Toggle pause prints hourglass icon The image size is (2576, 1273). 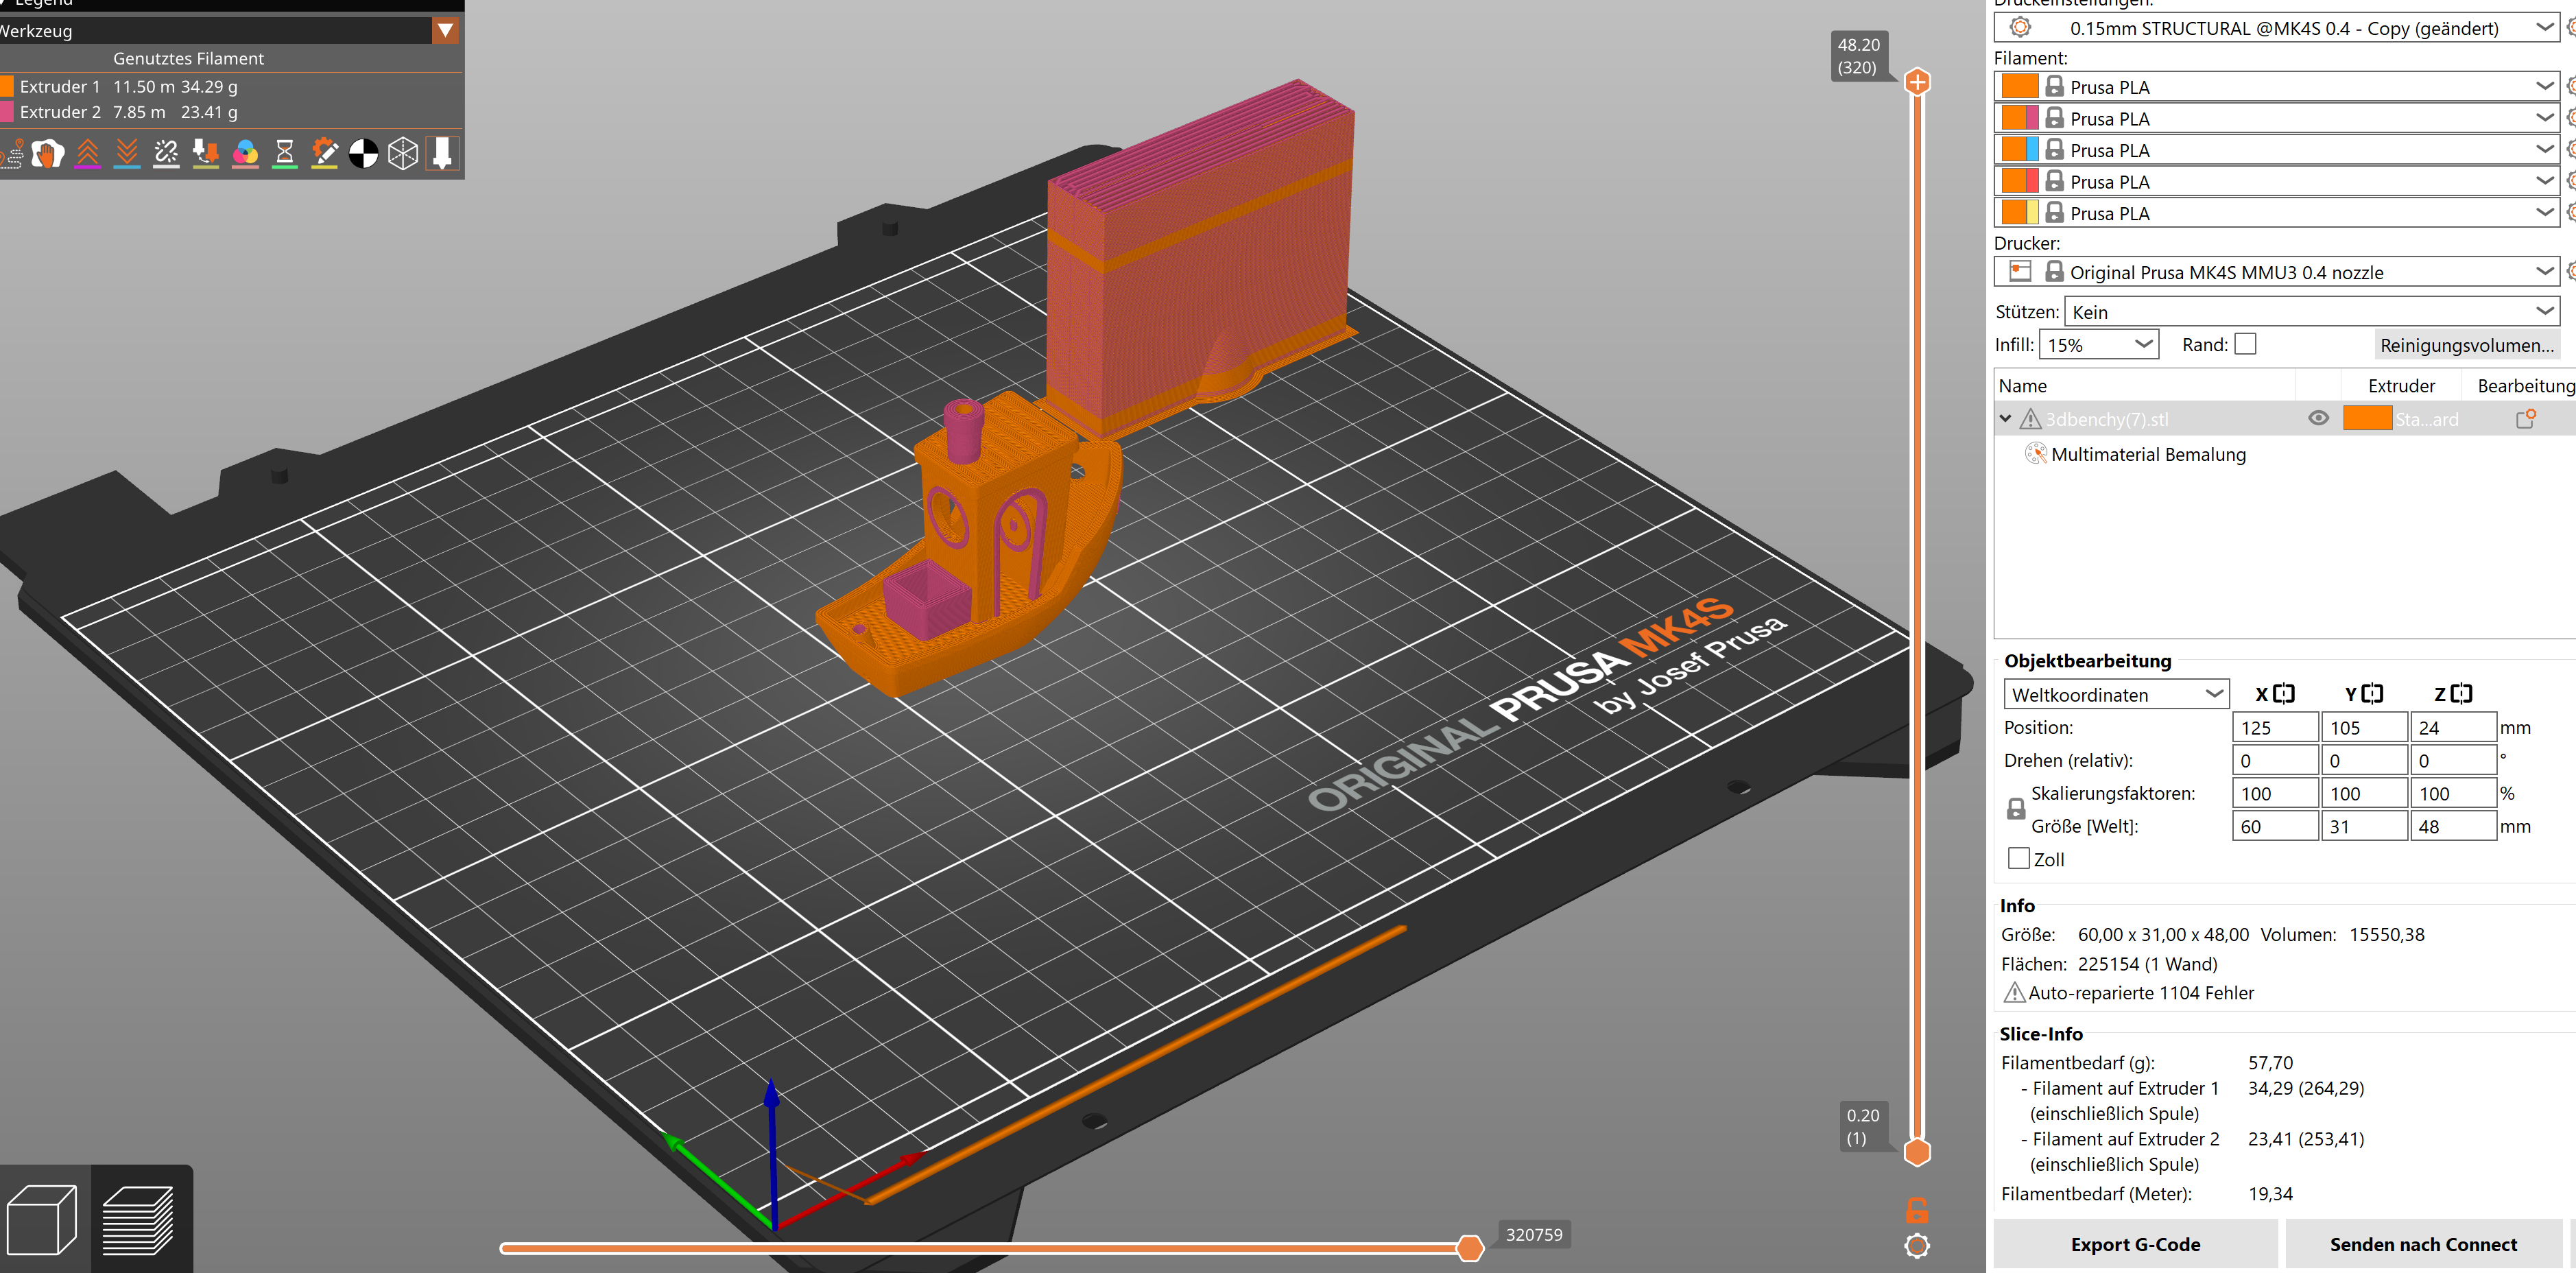click(x=285, y=154)
